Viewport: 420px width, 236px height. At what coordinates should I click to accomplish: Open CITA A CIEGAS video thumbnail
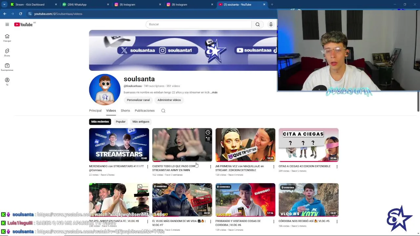(308, 145)
